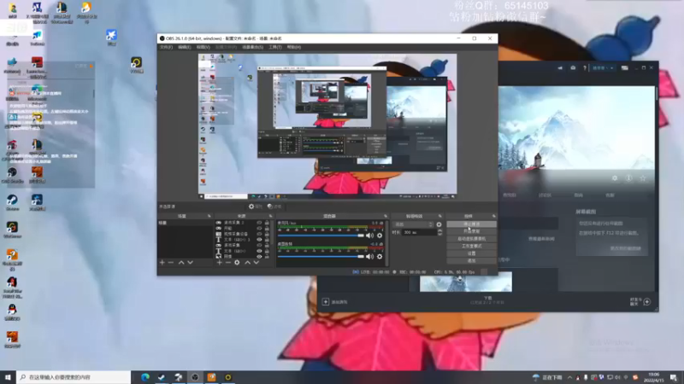684x384 pixels.
Task: Open the 视图(V) menu in OBS
Action: click(203, 47)
